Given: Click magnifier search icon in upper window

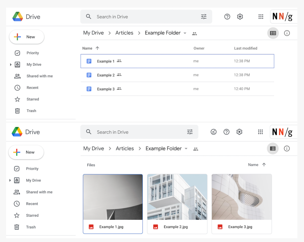Looking at the screenshot, I should [89, 17].
